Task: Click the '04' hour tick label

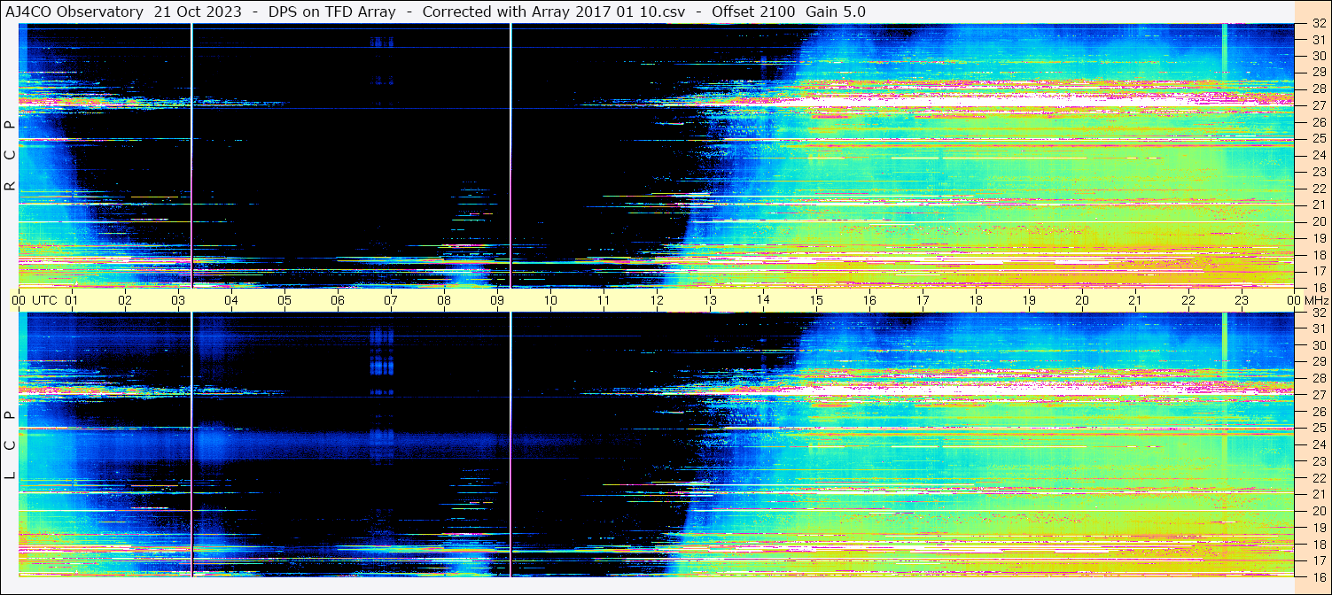Action: coord(231,300)
